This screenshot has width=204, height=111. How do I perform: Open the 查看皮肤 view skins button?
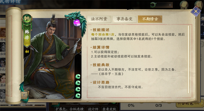pyautogui.click(x=109, y=109)
